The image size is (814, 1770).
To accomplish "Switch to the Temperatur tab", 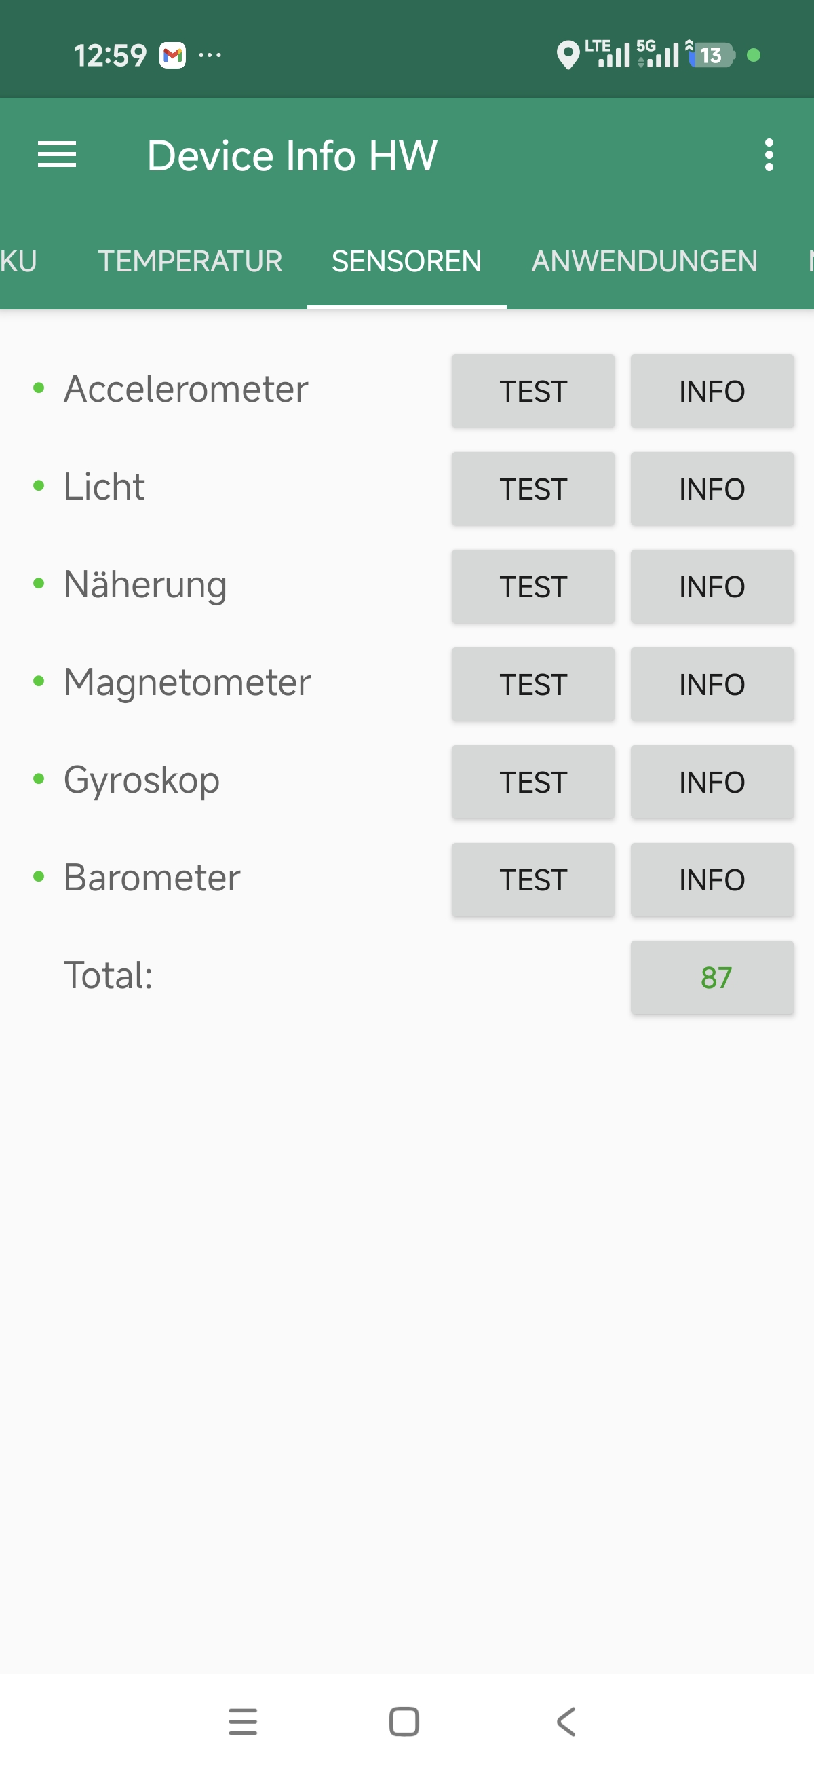I will tap(189, 262).
